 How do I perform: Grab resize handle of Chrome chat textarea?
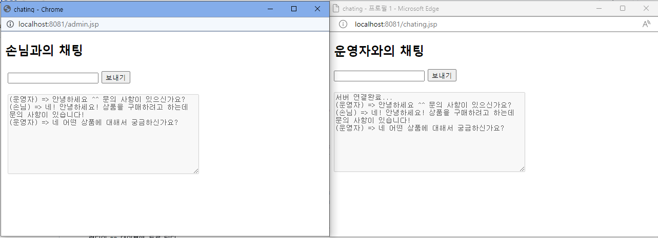(x=195, y=170)
